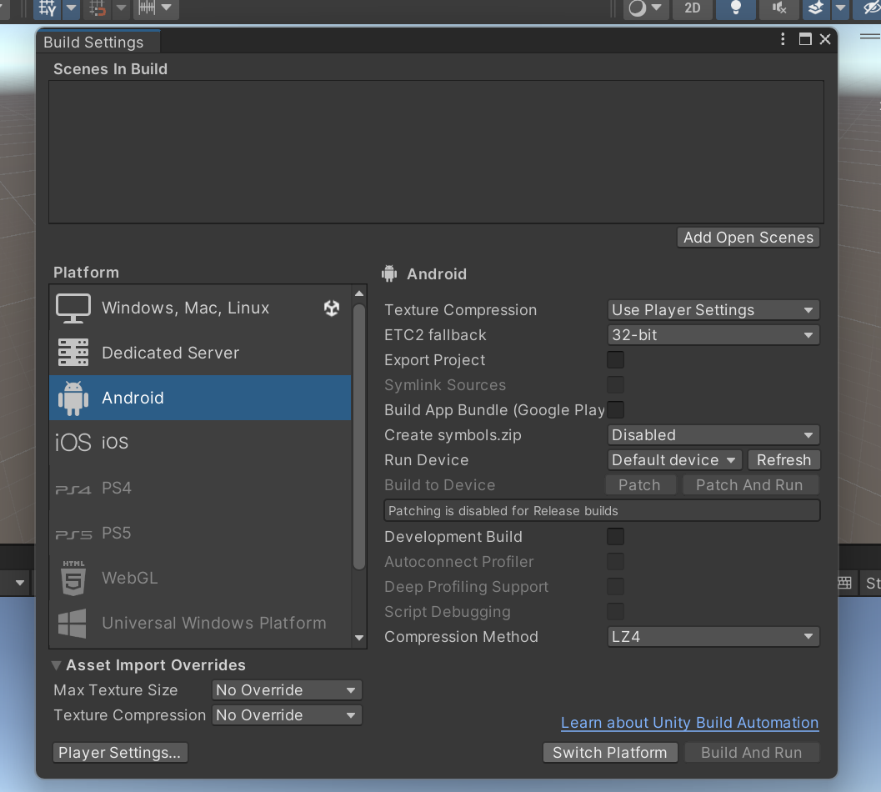Image resolution: width=881 pixels, height=792 pixels.
Task: Click the Unity logo beside Windows, Mac, Linux
Action: coord(332,308)
